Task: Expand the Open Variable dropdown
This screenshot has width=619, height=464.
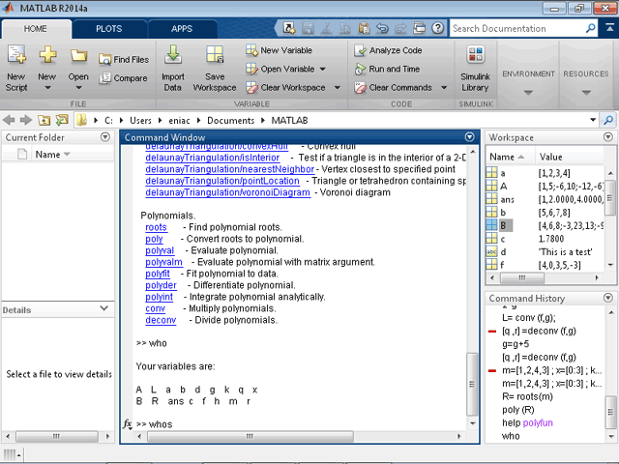Action: (x=322, y=69)
